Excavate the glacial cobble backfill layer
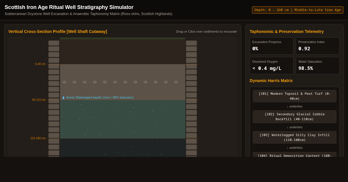Screen dimensions: 348x182 pos(123,82)
